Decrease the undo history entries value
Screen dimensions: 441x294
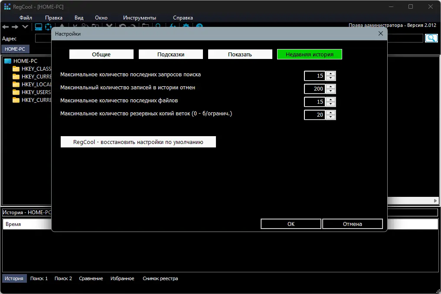click(331, 91)
